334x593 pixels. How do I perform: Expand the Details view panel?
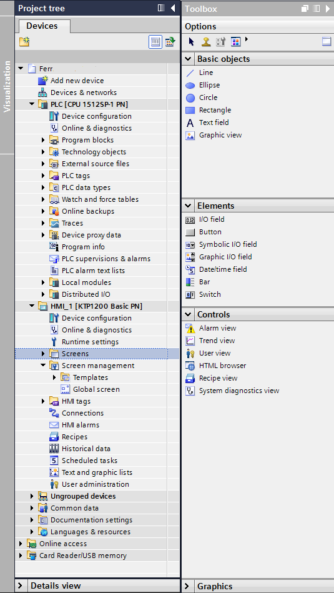20,586
